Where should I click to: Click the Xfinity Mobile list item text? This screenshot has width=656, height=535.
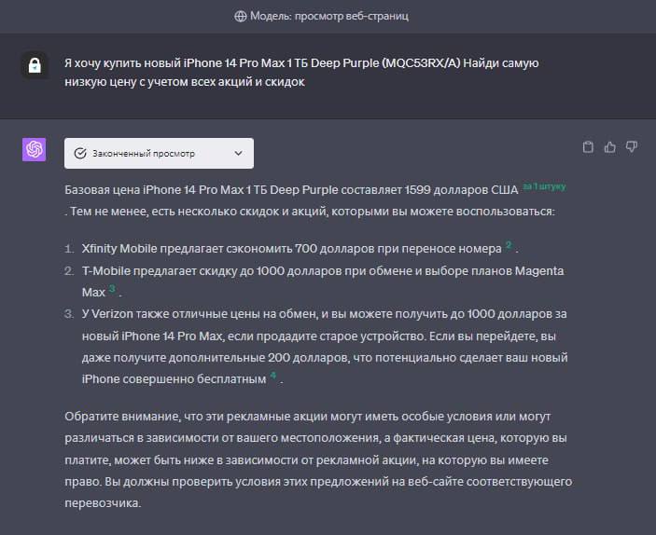click(300, 248)
